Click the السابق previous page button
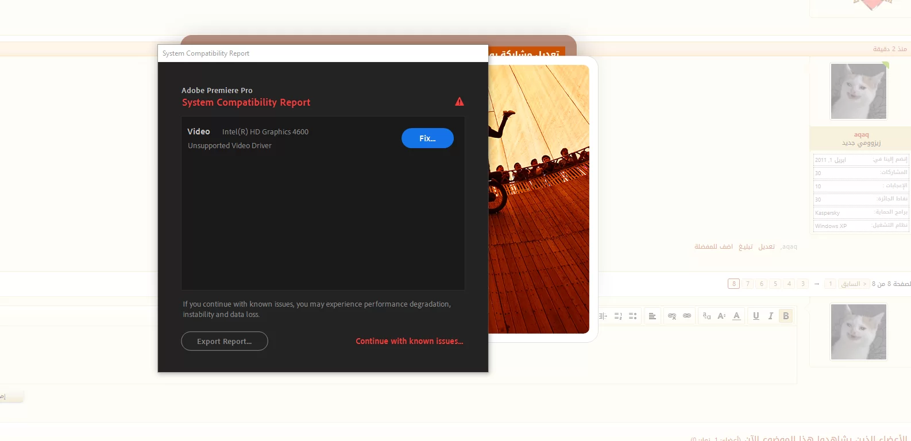The height and width of the screenshot is (441, 911). (854, 284)
